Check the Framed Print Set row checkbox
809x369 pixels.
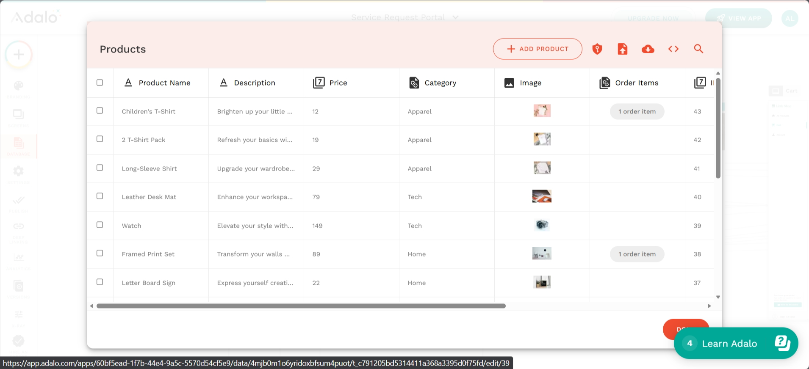tap(100, 253)
